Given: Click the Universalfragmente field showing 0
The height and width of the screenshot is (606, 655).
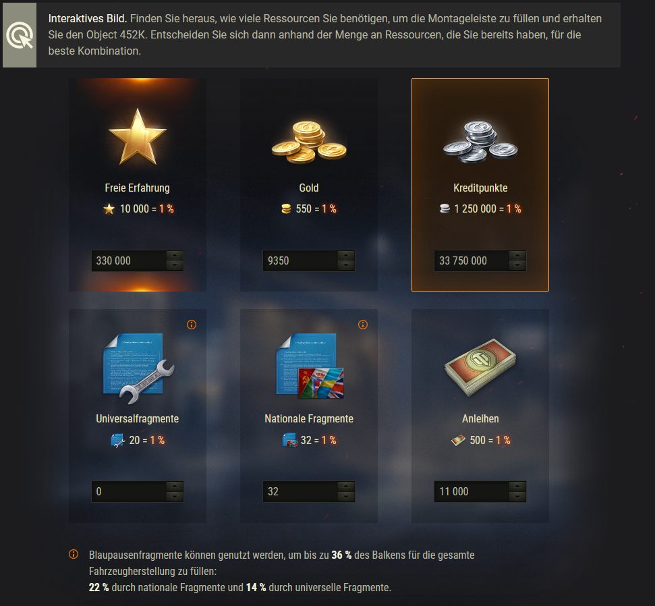Looking at the screenshot, I should tap(129, 491).
